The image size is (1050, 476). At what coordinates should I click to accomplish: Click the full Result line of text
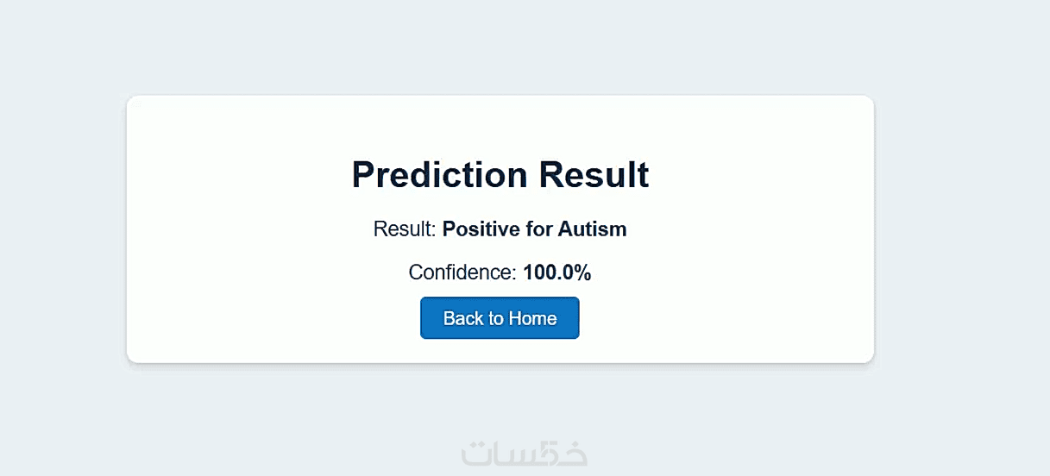tap(500, 229)
